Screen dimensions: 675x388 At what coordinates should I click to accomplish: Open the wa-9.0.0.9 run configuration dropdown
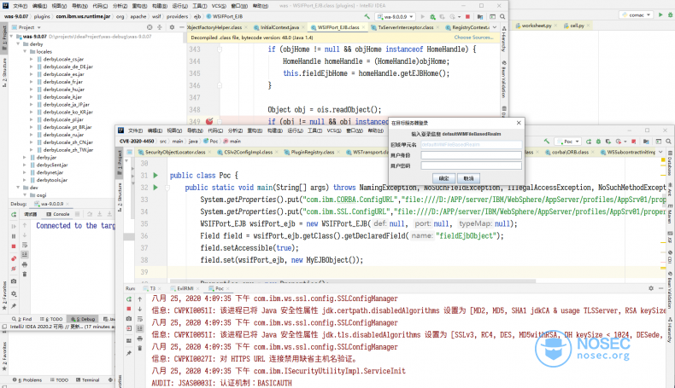tap(396, 17)
